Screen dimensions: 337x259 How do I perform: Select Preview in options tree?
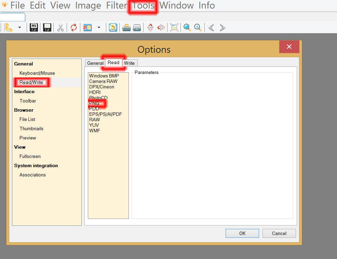(x=28, y=138)
